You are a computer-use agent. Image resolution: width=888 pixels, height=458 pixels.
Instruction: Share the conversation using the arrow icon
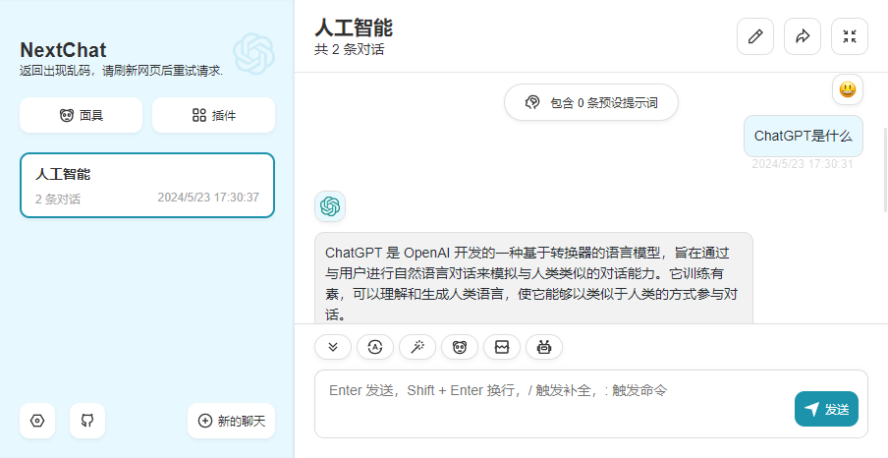point(803,36)
